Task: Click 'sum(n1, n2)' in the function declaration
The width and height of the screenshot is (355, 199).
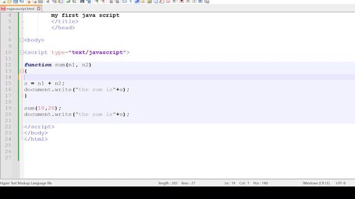Action: click(73, 65)
